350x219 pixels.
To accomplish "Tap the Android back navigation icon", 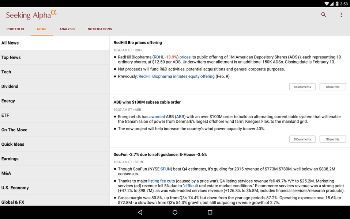I will pyautogui.click(x=140, y=212).
